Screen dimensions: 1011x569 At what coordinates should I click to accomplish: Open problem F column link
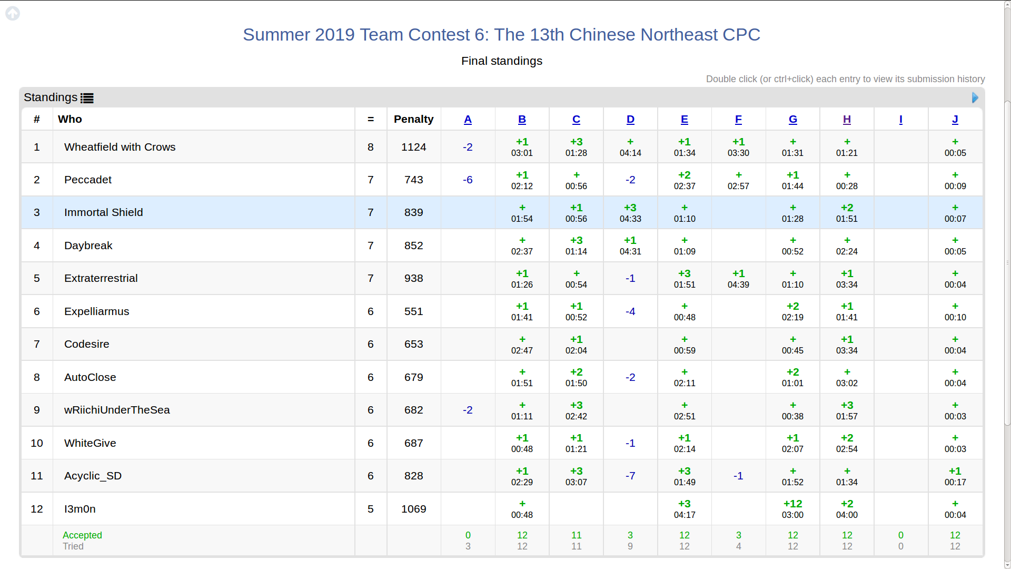[x=738, y=120]
